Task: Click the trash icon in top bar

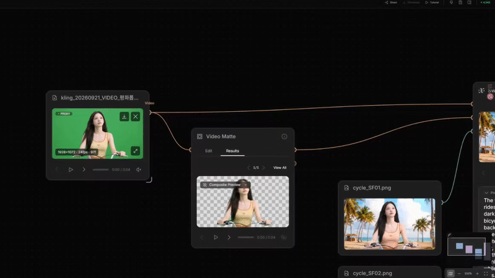Action: [x=460, y=2]
